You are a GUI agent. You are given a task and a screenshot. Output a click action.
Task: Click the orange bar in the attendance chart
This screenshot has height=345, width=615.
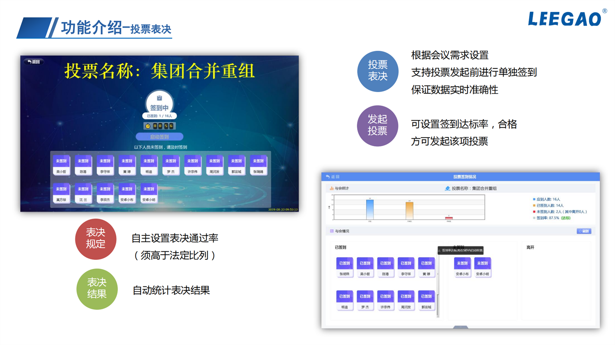(x=409, y=210)
